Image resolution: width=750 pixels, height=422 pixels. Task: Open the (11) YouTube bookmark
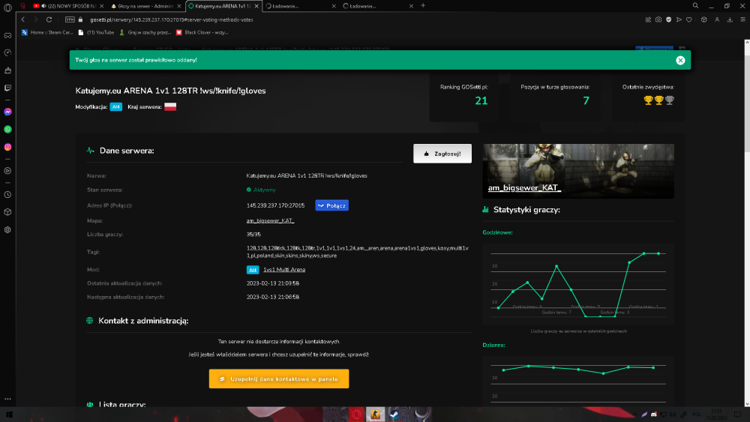(x=96, y=32)
